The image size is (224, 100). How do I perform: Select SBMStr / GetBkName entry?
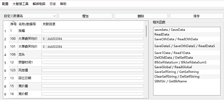pos(187,81)
